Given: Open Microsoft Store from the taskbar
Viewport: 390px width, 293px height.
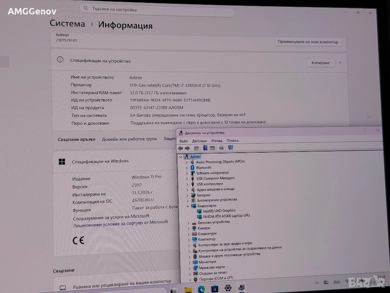Looking at the screenshot, I should point(215,289).
